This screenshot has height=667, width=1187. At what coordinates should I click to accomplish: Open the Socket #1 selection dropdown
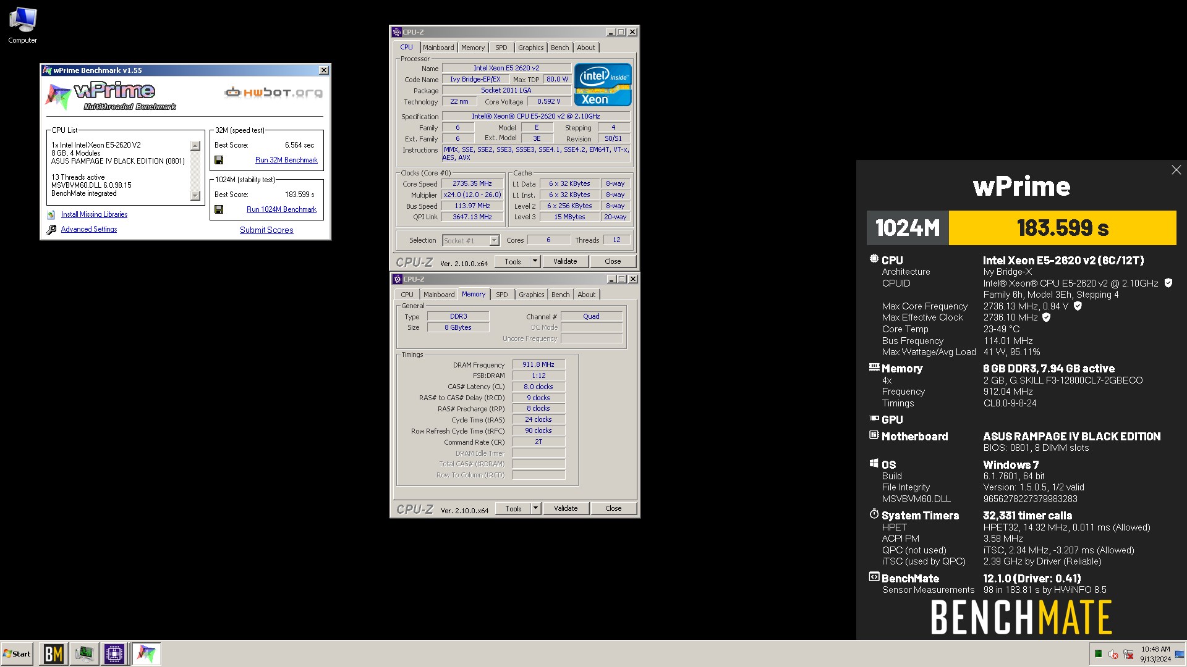(x=494, y=241)
